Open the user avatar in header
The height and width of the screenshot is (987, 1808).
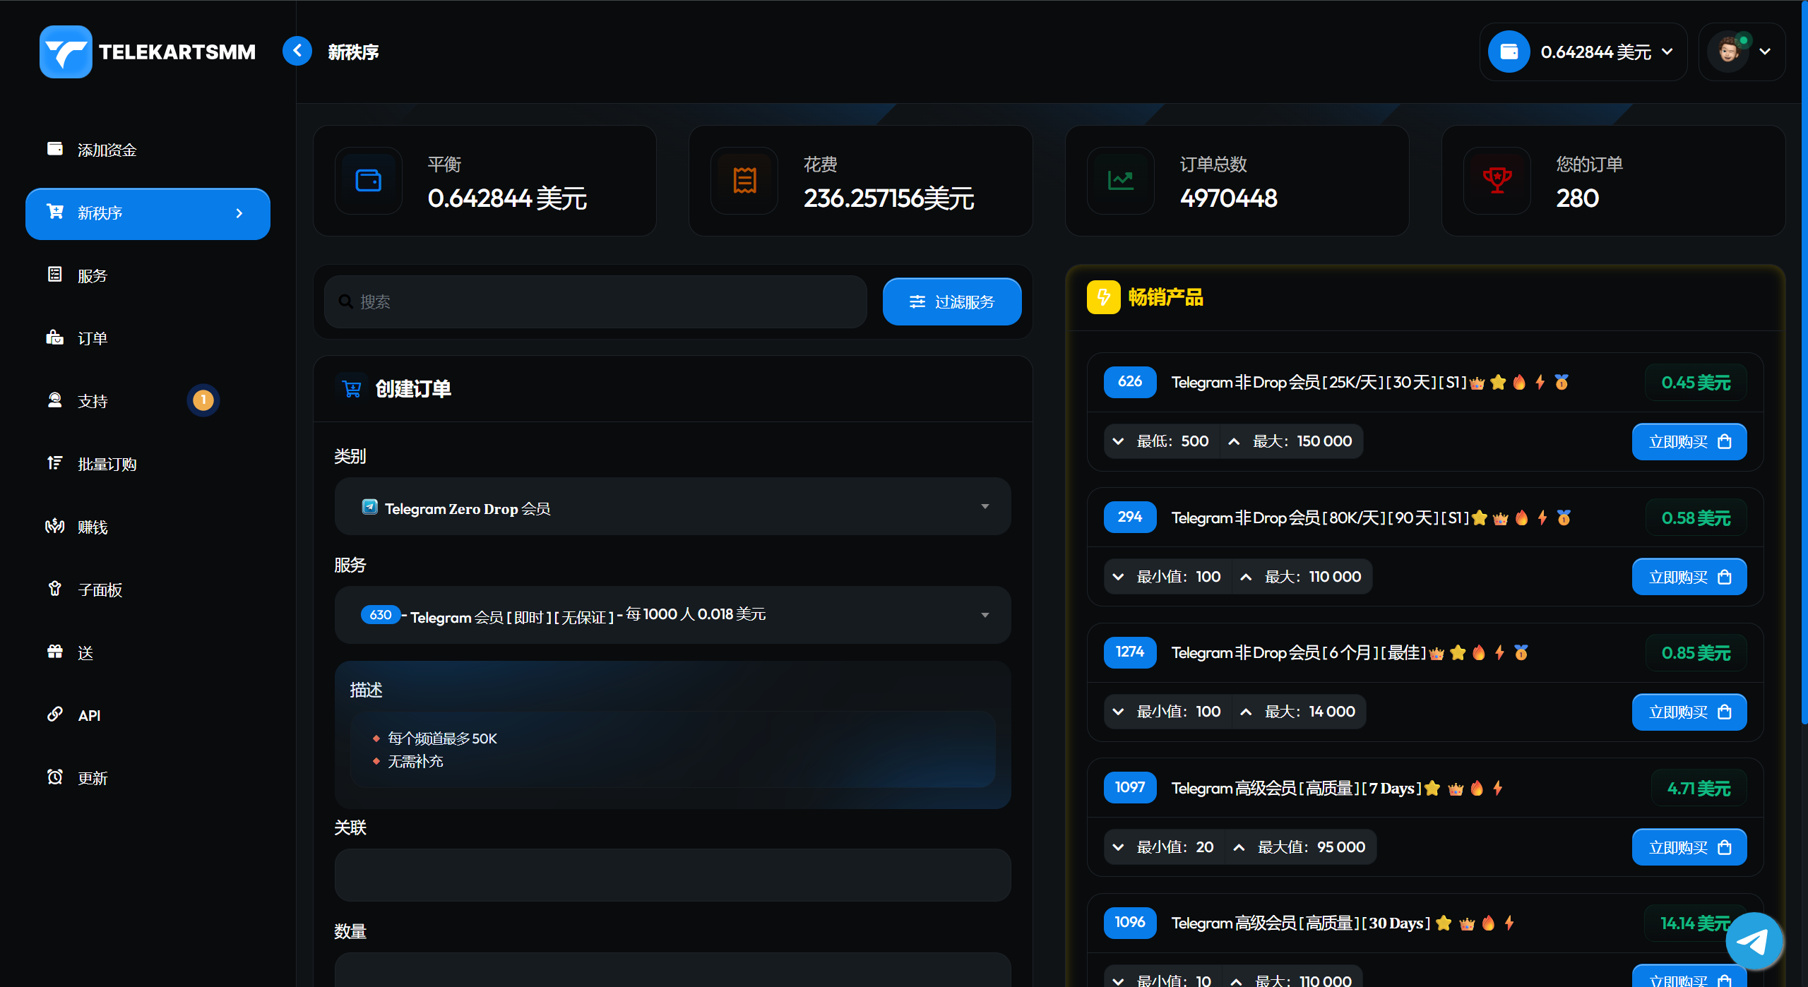1728,52
